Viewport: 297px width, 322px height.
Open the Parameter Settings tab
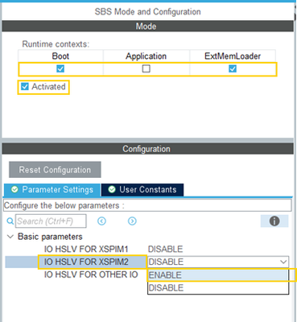(x=52, y=190)
